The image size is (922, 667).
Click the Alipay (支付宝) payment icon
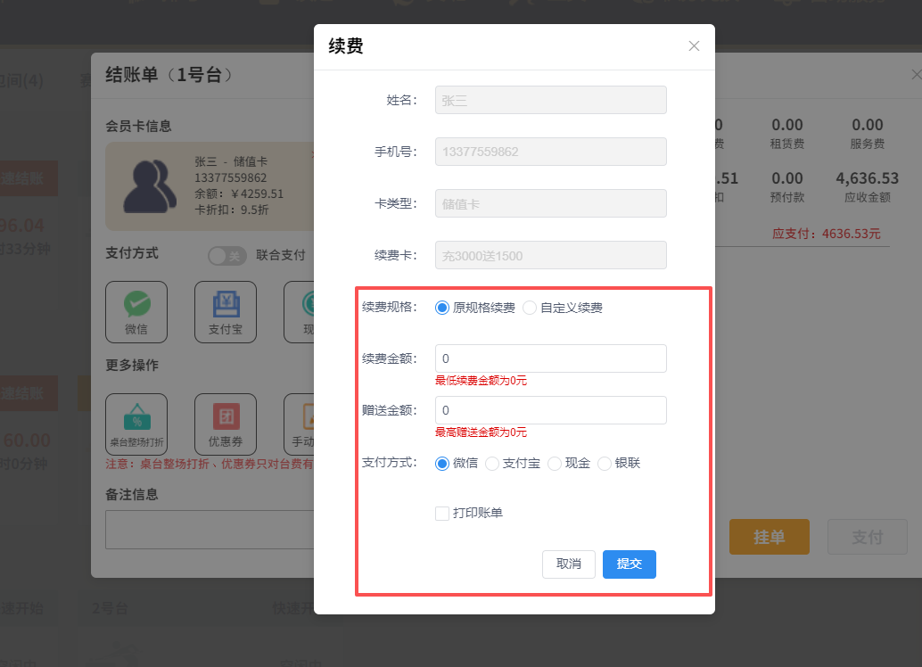pos(226,305)
